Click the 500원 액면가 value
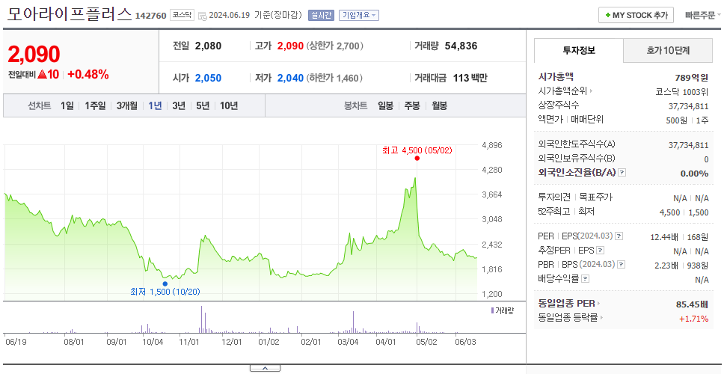724x374 pixels. (x=676, y=120)
